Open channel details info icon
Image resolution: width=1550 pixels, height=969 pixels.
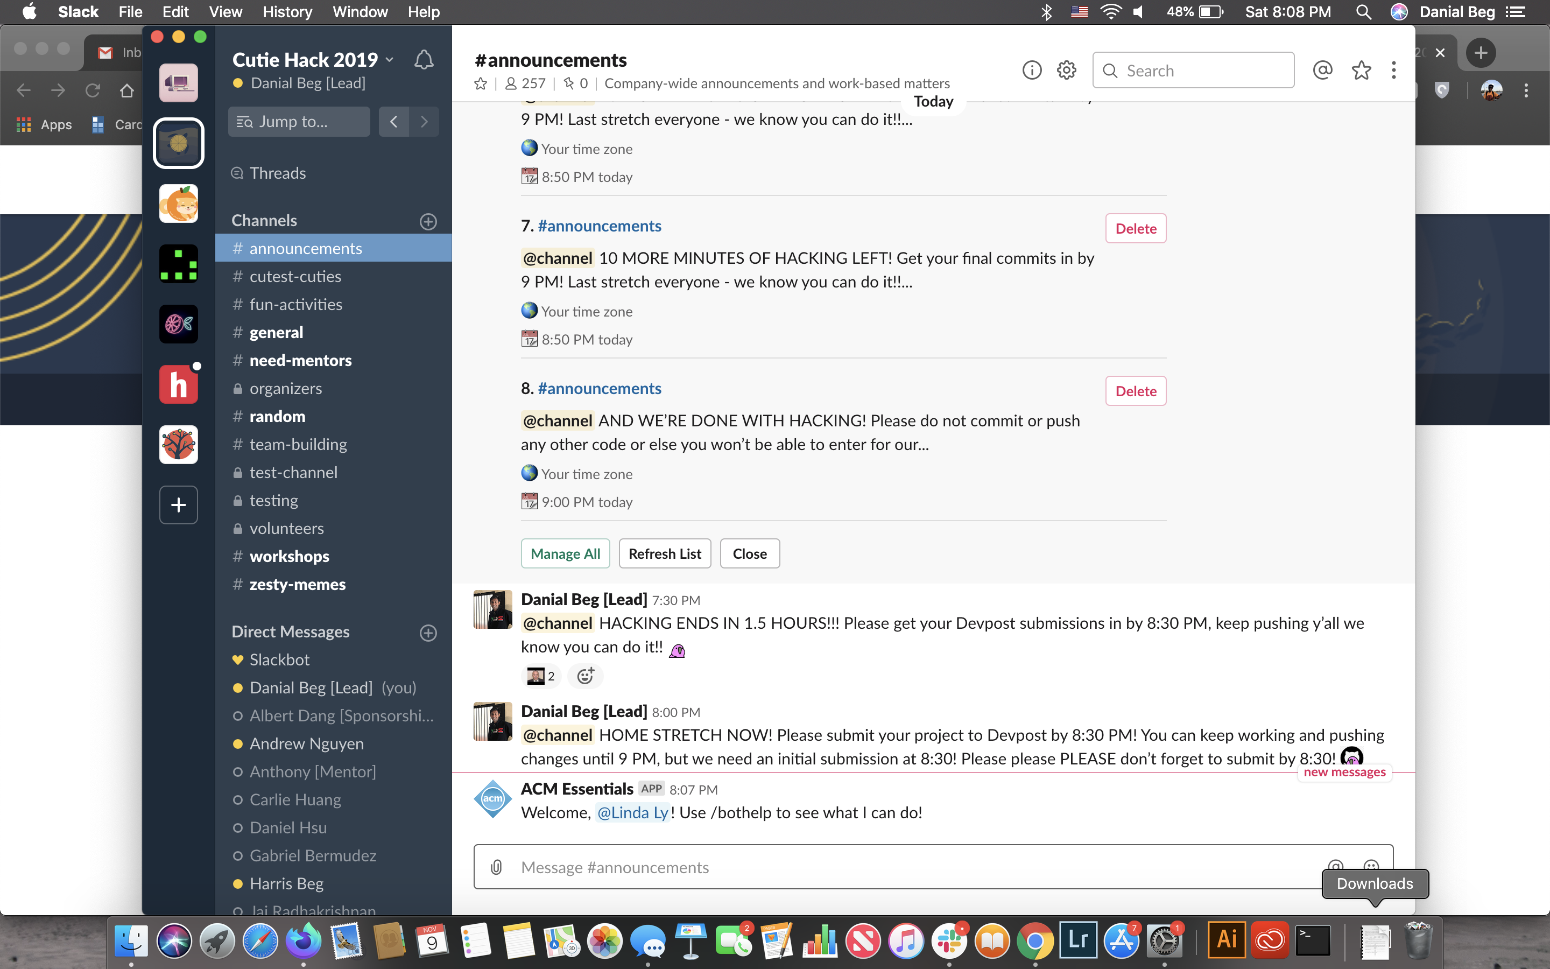click(x=1032, y=70)
